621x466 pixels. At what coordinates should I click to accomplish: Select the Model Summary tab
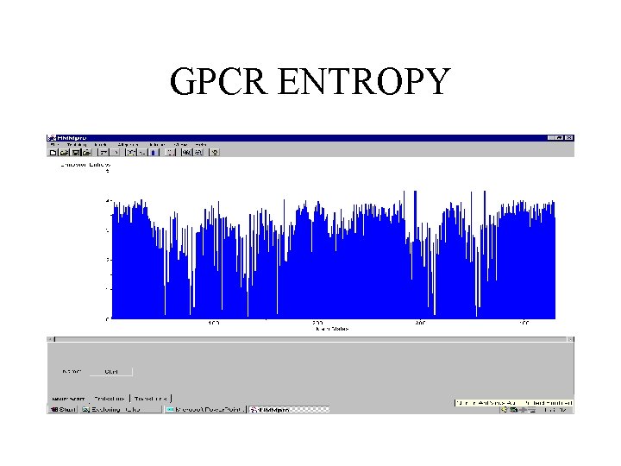(68, 399)
